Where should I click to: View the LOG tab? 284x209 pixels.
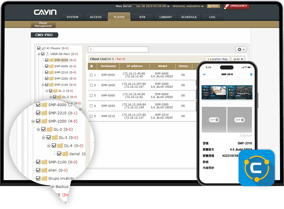coord(212,17)
